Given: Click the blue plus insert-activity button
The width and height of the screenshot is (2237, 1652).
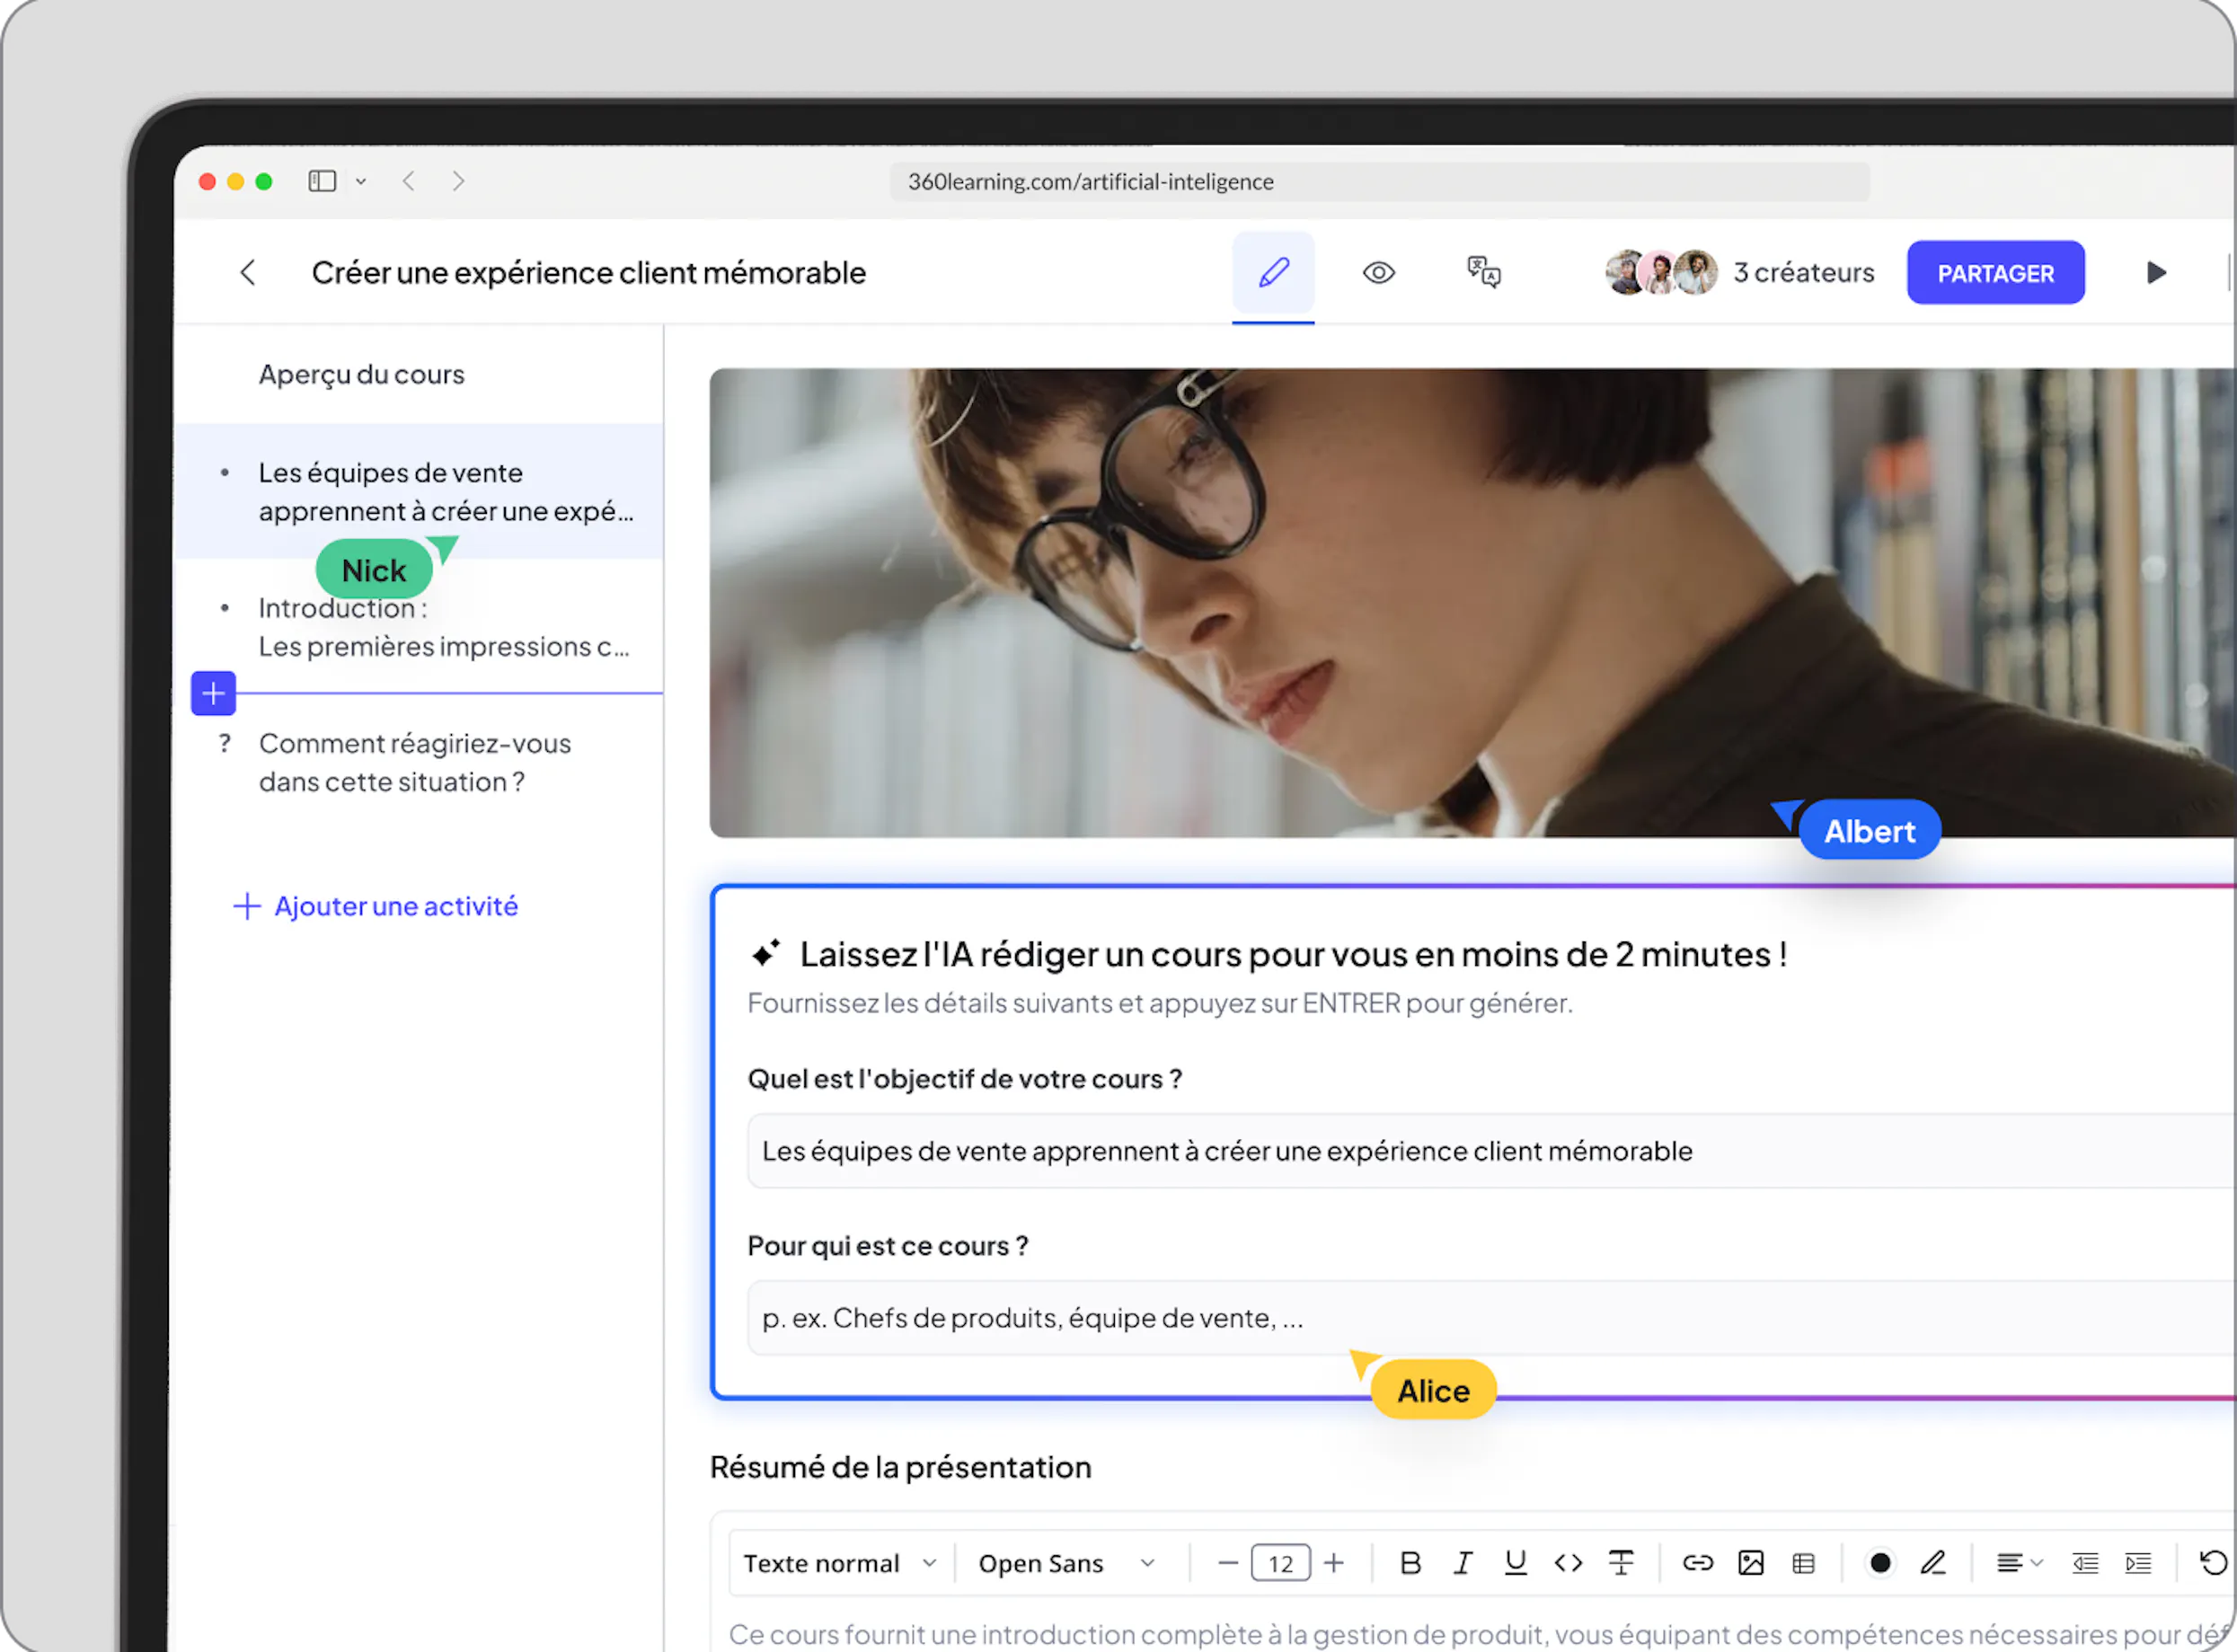Looking at the screenshot, I should click(x=213, y=693).
